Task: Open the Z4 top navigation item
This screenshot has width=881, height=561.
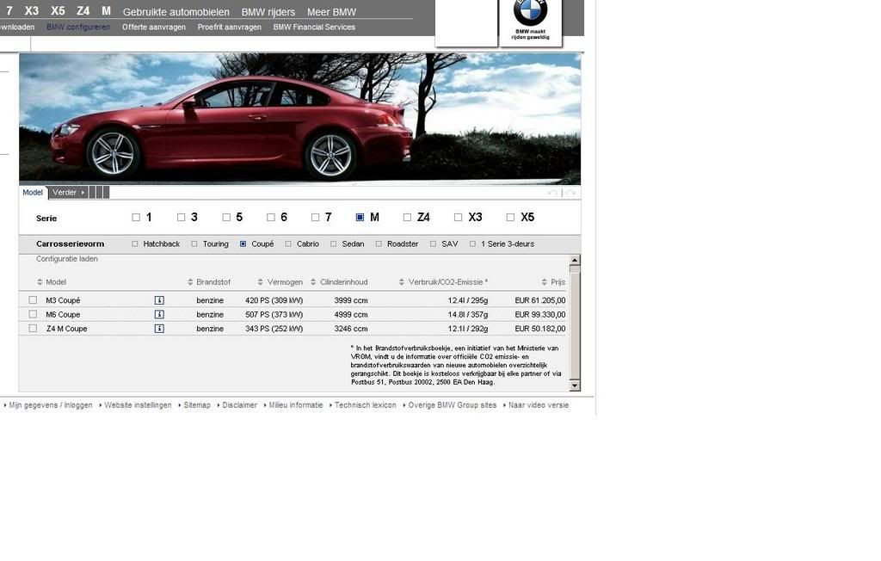Action: pyautogui.click(x=83, y=10)
